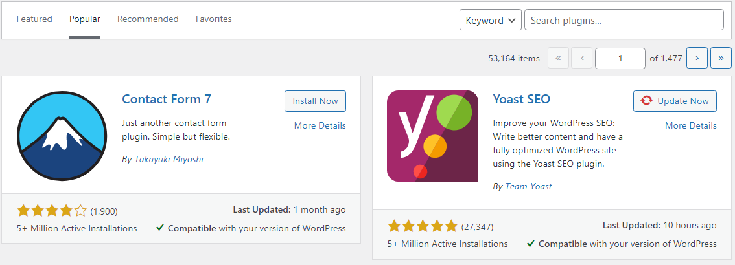This screenshot has height=265, width=735.
Task: Open the Takayuki Miyoshi author link
Action: coord(169,160)
